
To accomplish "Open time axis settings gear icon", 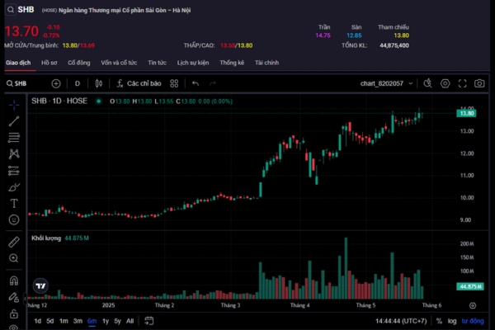I will click(473, 305).
